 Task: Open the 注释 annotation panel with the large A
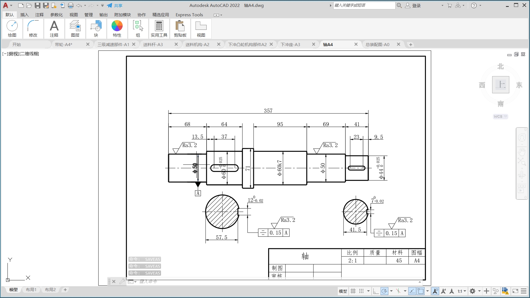click(x=54, y=28)
